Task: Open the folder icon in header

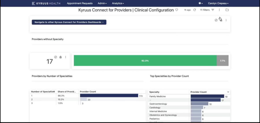Action: [x=227, y=10]
